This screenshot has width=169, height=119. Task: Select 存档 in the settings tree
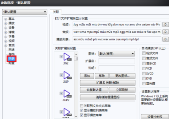point(12,54)
